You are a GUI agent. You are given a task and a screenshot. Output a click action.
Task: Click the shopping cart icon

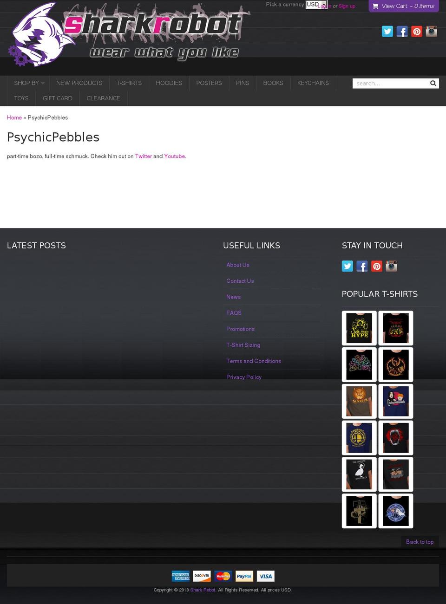click(375, 6)
